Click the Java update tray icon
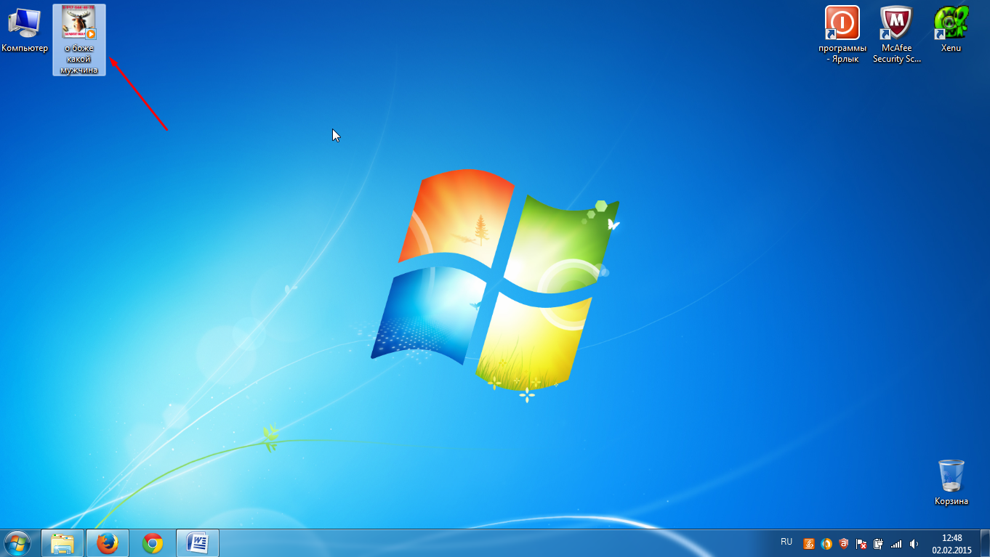This screenshot has width=990, height=557. [x=809, y=543]
